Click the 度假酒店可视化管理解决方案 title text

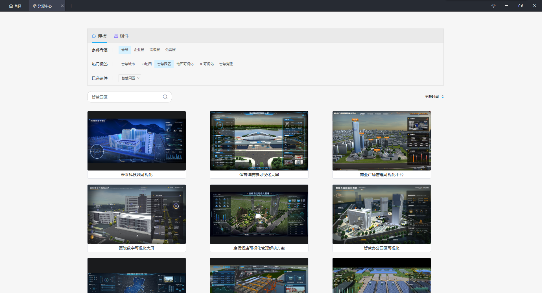(259, 248)
